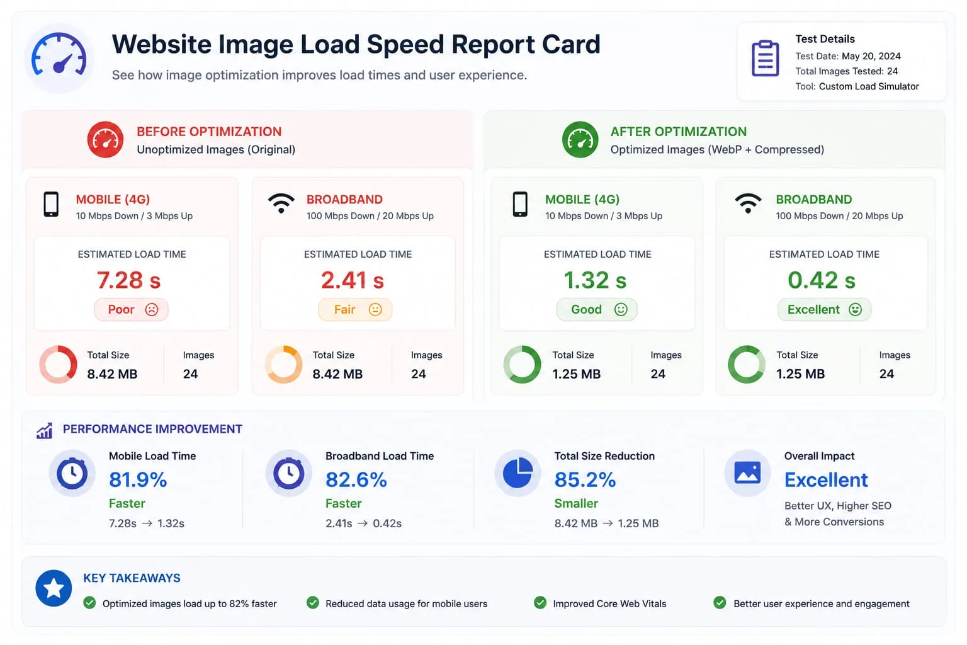Image resolution: width=967 pixels, height=645 pixels.
Task: Click the bar chart icon beside Performance Improvement
Action: click(x=44, y=430)
